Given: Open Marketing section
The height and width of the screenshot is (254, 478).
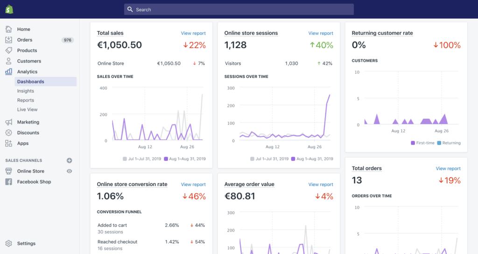Looking at the screenshot, I should (x=28, y=122).
